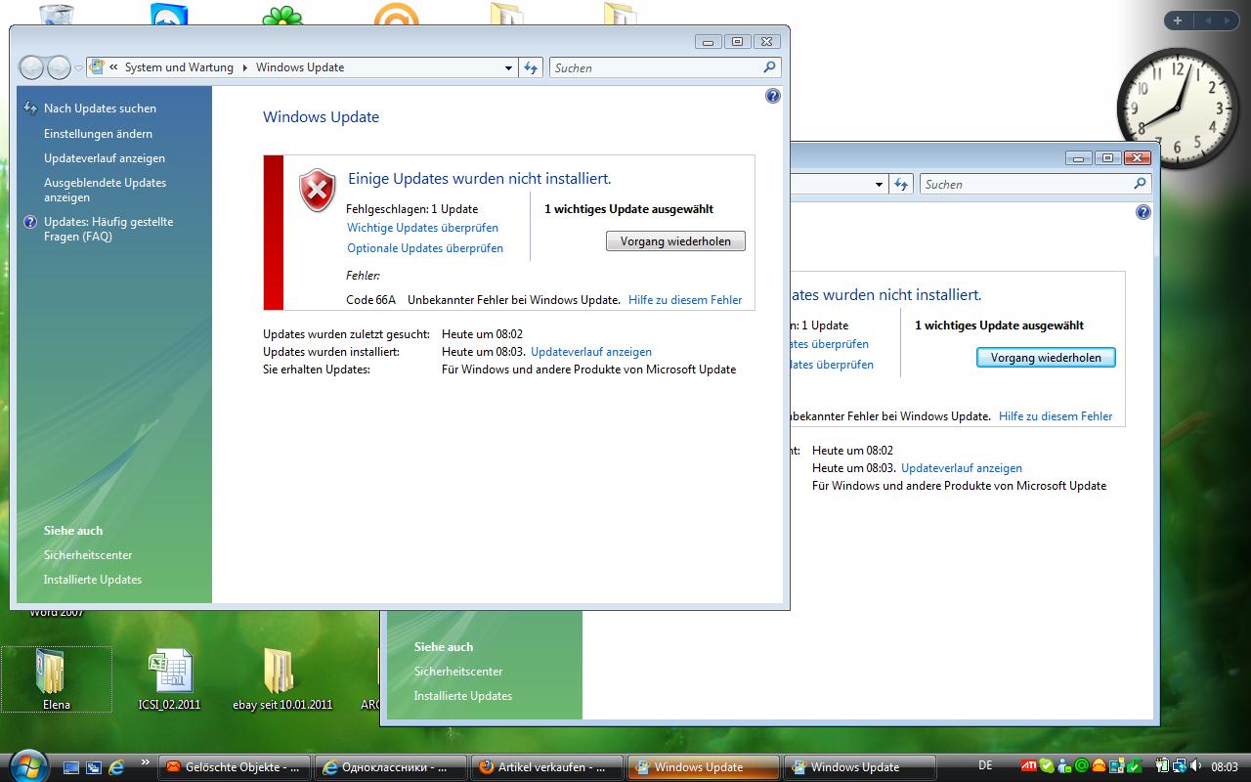Open the Windows Start orb
Image resolution: width=1251 pixels, height=782 pixels.
[x=26, y=765]
